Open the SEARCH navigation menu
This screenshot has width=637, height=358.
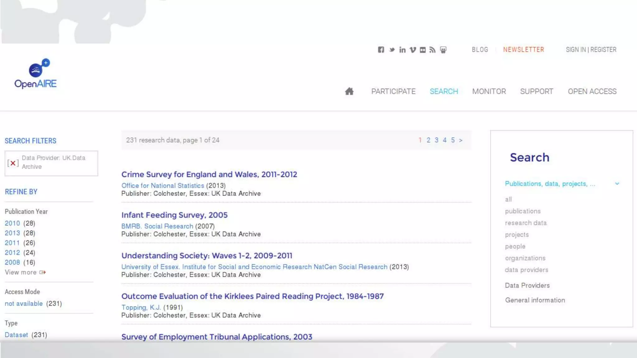(444, 91)
